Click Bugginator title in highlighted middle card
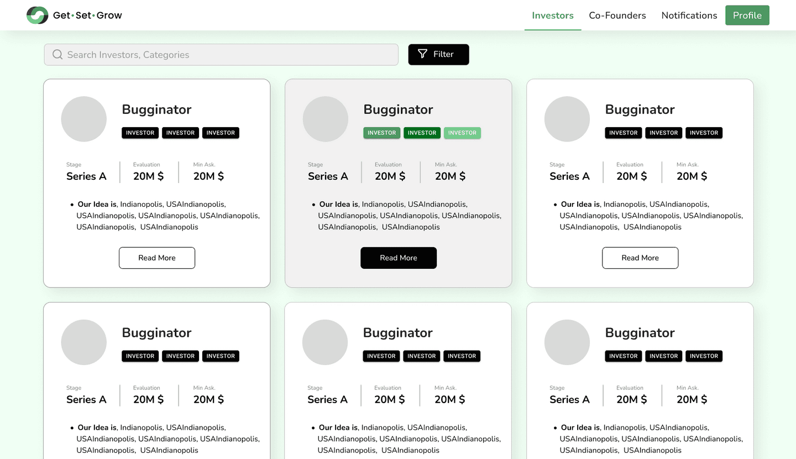 tap(399, 109)
